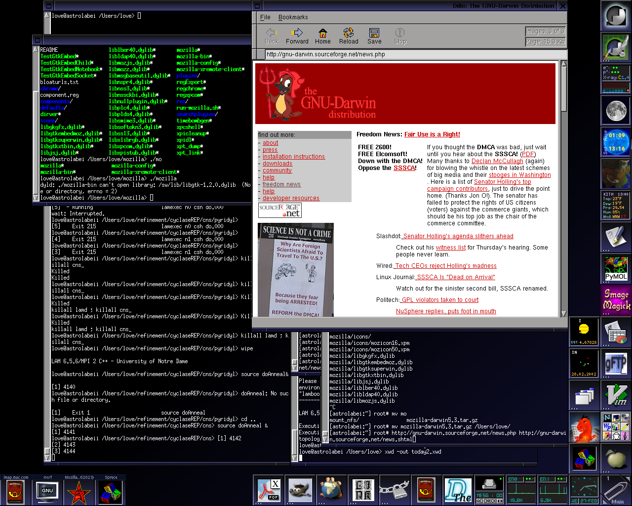Open the PyMOL dock icon
The width and height of the screenshot is (632, 506).
point(616,269)
